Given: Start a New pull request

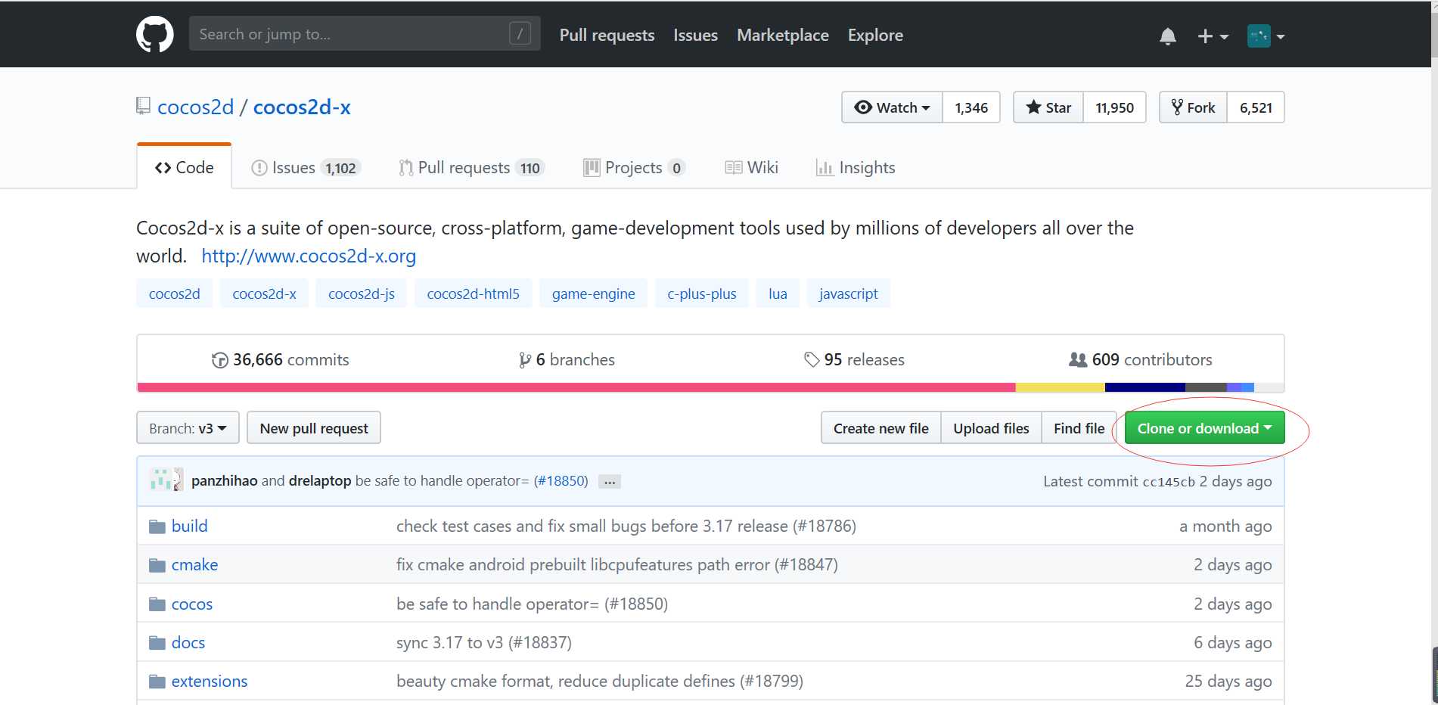Looking at the screenshot, I should click(314, 428).
